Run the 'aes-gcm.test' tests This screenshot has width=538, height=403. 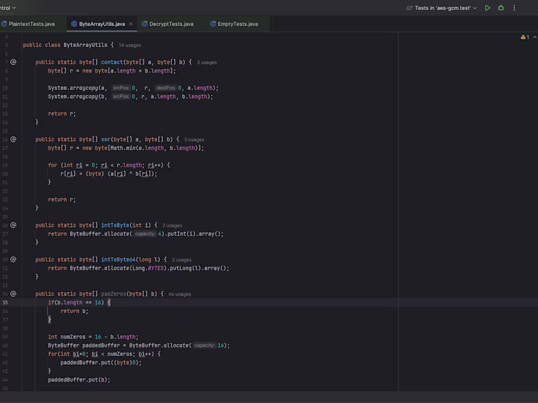[x=488, y=8]
